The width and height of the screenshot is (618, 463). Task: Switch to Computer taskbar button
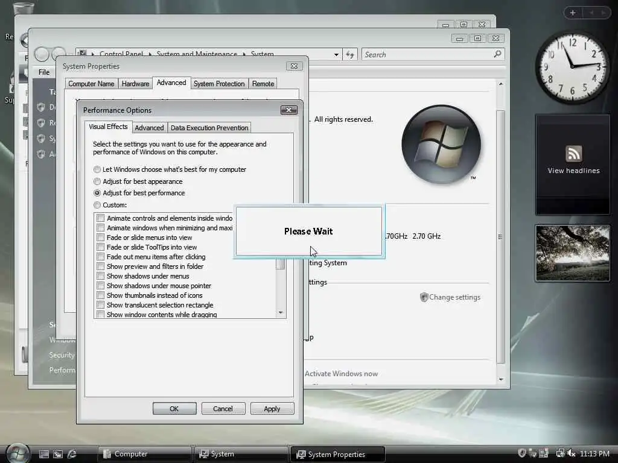145,454
